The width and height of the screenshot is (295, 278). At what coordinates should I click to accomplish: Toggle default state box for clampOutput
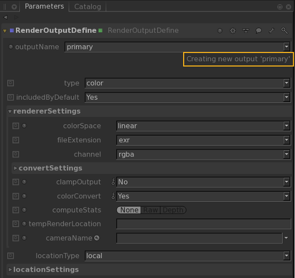[x=16, y=182]
